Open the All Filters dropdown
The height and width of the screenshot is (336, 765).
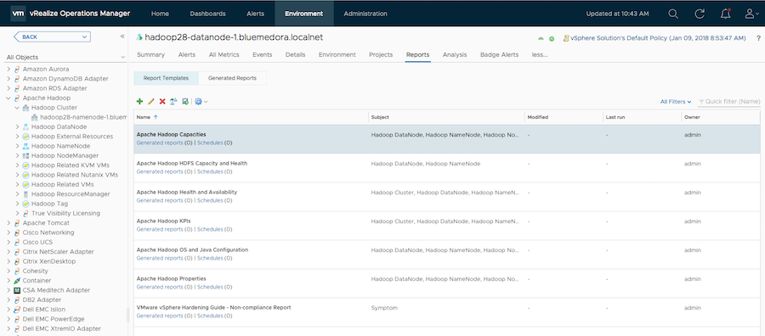point(676,102)
